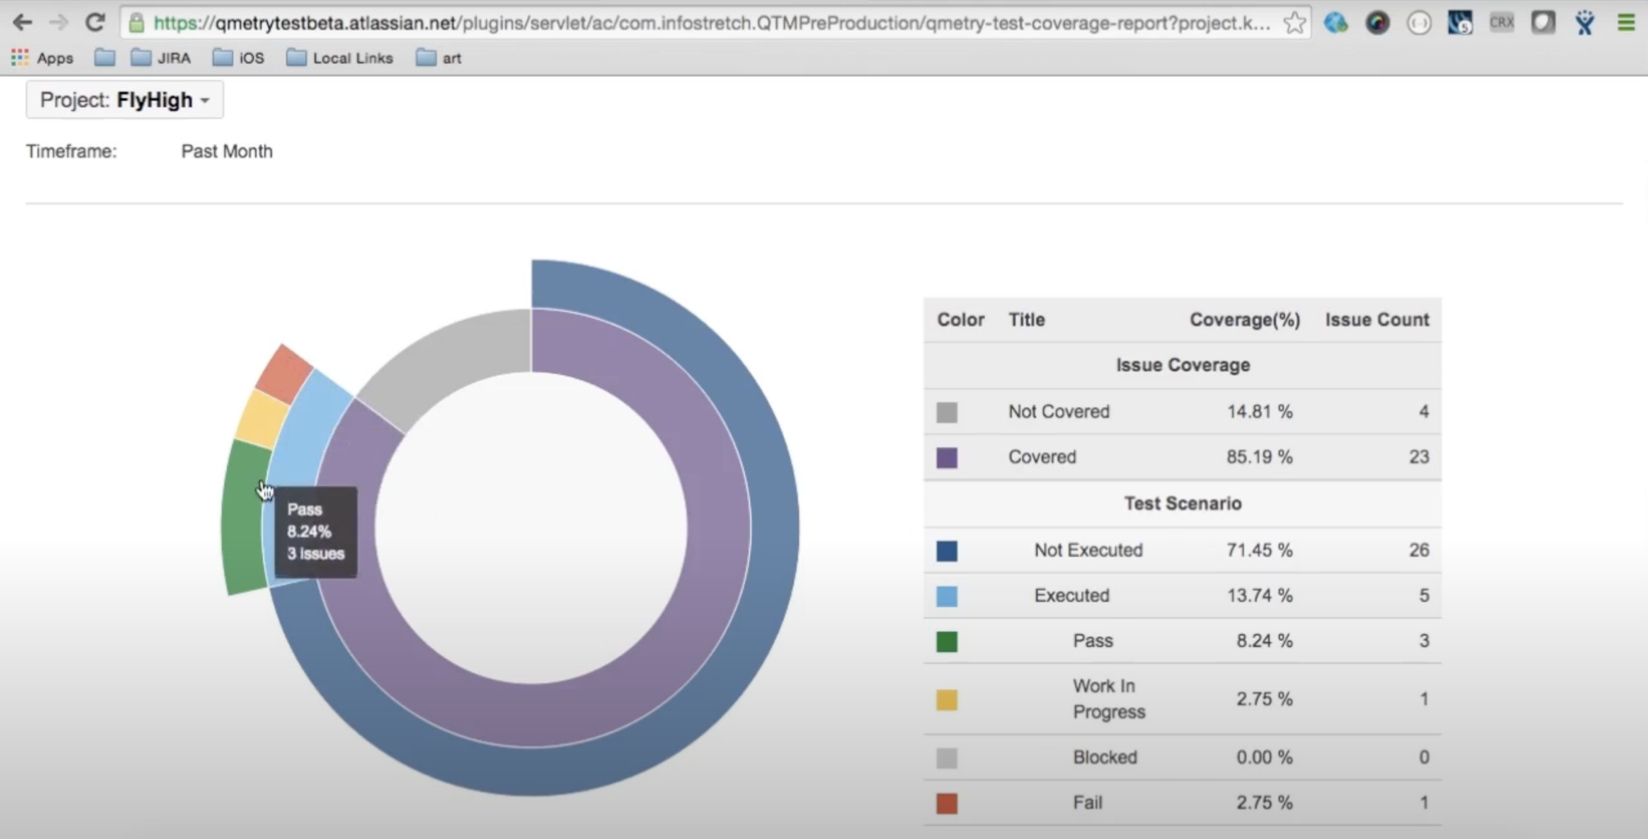Open the dark square extension icon
This screenshot has height=839, width=1648.
(x=1543, y=23)
